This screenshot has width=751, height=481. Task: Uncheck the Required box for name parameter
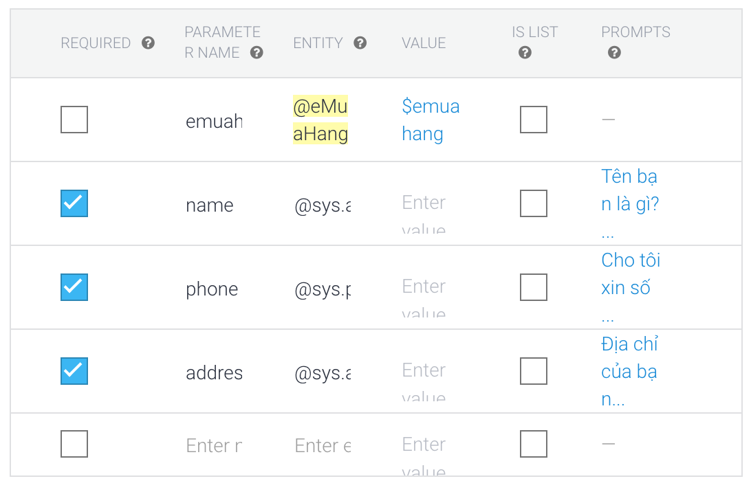pos(74,203)
